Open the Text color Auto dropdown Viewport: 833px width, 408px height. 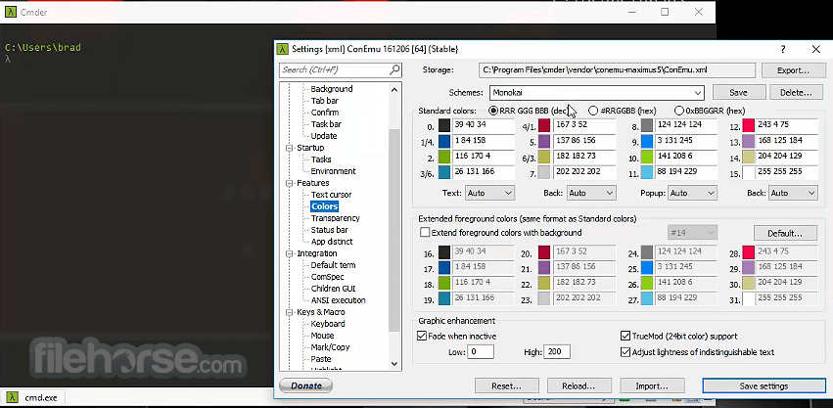(489, 193)
